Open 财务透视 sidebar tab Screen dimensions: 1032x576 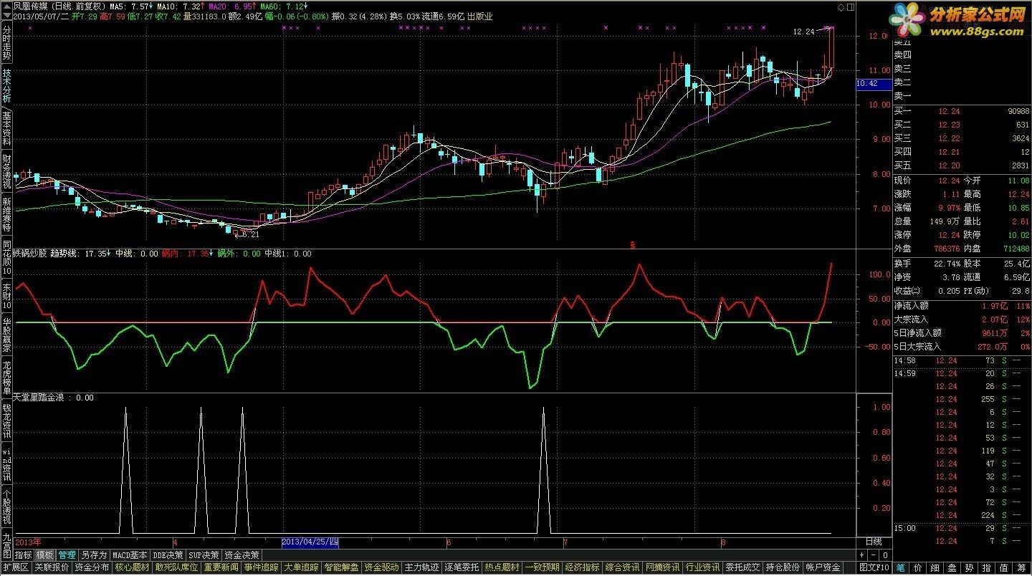6,171
